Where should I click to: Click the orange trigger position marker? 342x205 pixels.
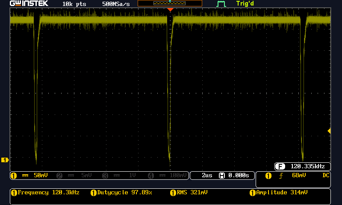click(170, 9)
